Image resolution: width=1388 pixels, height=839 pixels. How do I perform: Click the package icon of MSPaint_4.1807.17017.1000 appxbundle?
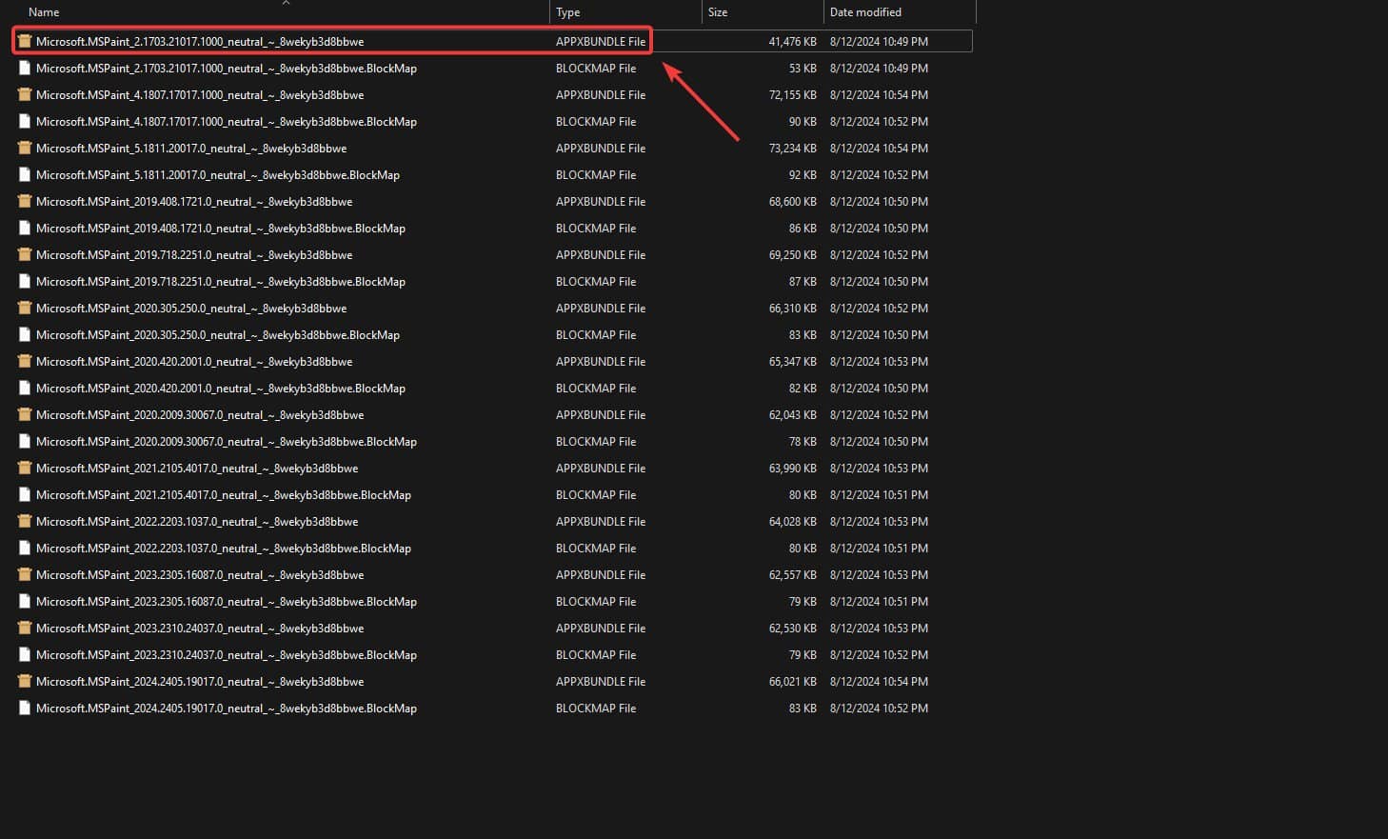[25, 94]
